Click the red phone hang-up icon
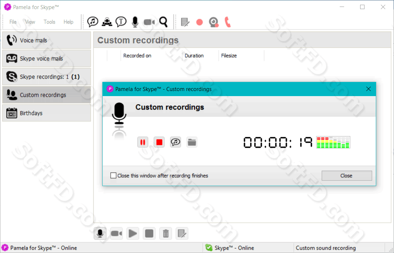 (228, 22)
